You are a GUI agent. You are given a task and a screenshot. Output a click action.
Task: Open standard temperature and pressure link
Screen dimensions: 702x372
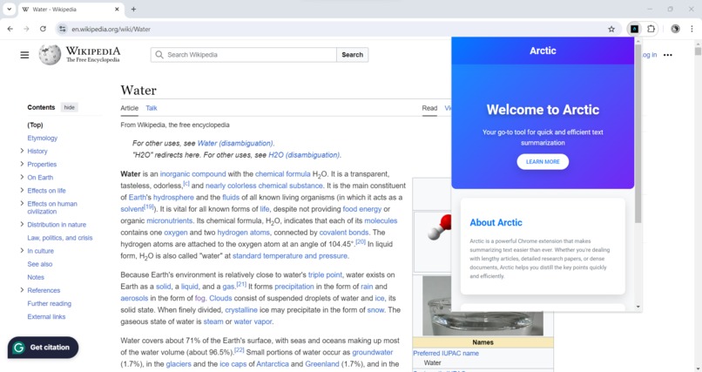290,256
